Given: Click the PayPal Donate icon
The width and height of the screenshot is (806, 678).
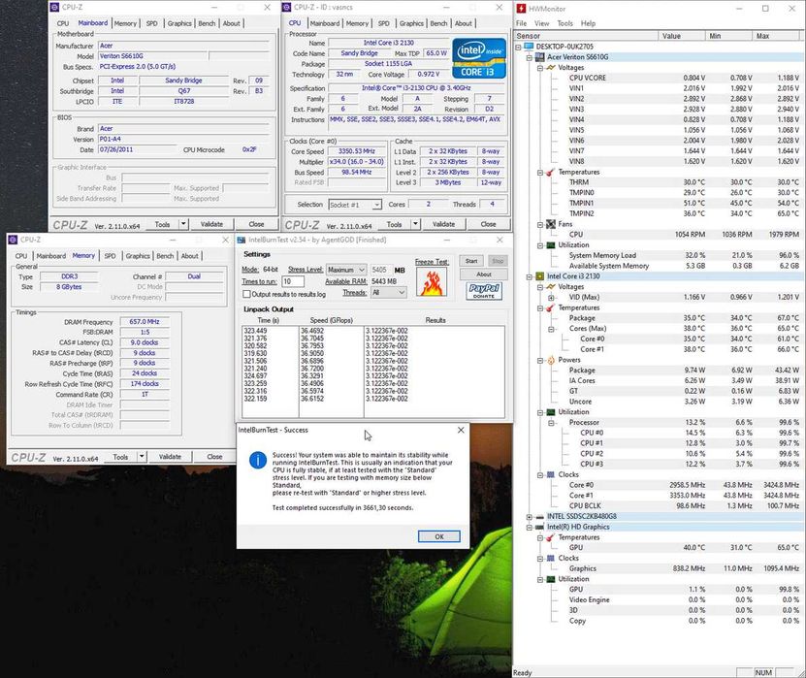Looking at the screenshot, I should click(484, 291).
